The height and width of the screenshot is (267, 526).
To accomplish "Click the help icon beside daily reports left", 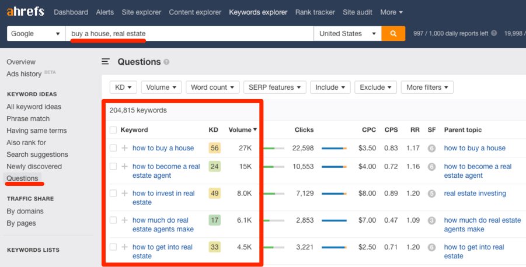I will pyautogui.click(x=494, y=33).
